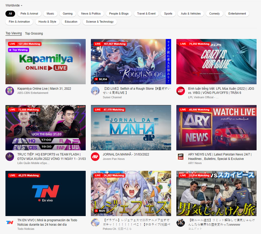Open the Kapamilya Online Live title link
Viewport: 261px width, 234px height.
click(x=44, y=89)
